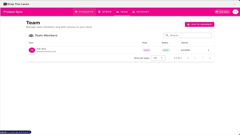This screenshot has height=135, width=240.
Task: Open the Account tab
Action: pyautogui.click(x=140, y=12)
